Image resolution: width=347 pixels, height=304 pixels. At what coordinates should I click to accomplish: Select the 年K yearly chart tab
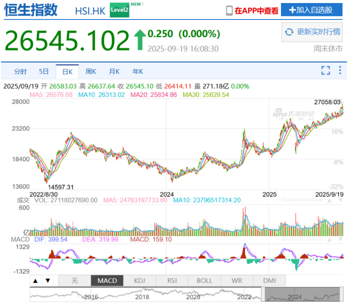(x=137, y=71)
